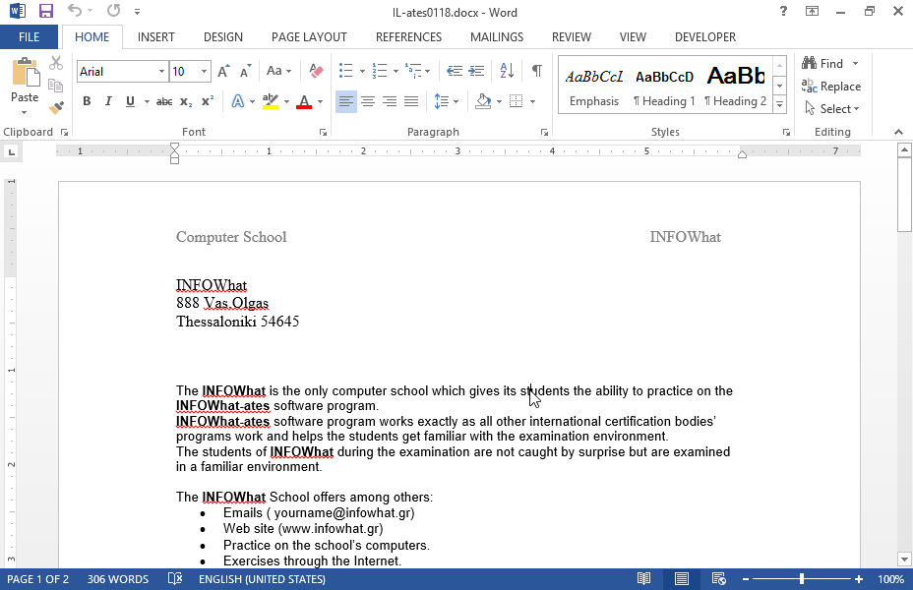The height and width of the screenshot is (590, 913).
Task: Go to the REVIEW tab
Action: point(572,37)
